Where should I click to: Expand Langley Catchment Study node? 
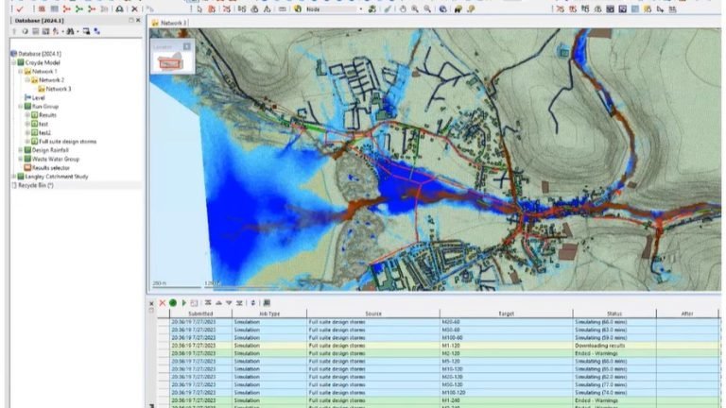14,177
